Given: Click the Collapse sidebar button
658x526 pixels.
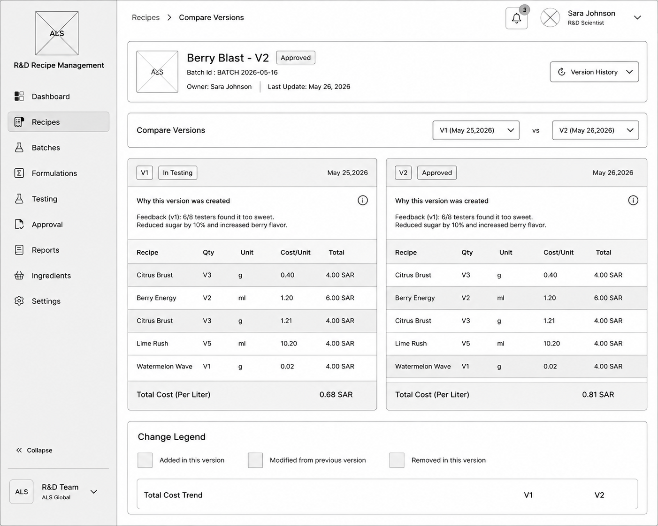Looking at the screenshot, I should tap(34, 450).
